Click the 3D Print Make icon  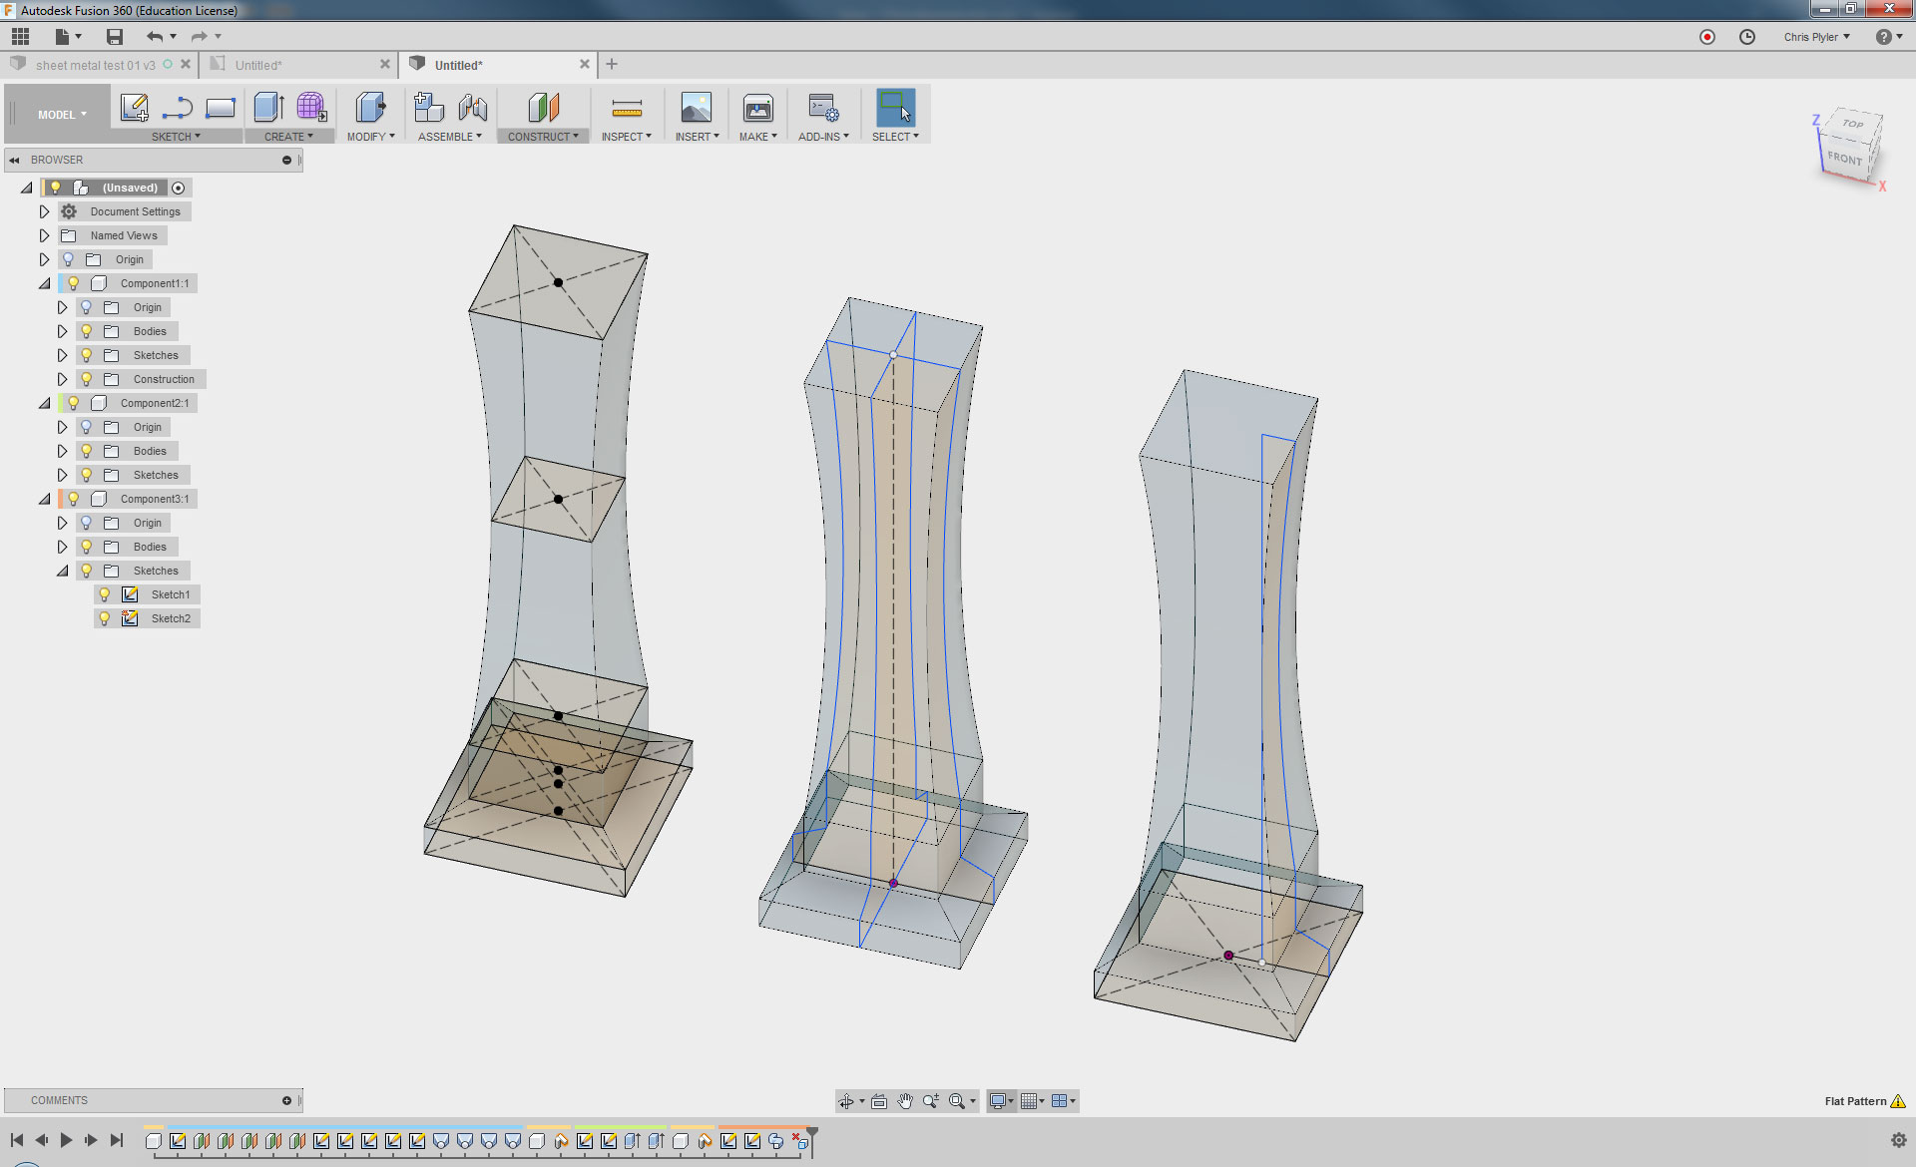point(757,108)
